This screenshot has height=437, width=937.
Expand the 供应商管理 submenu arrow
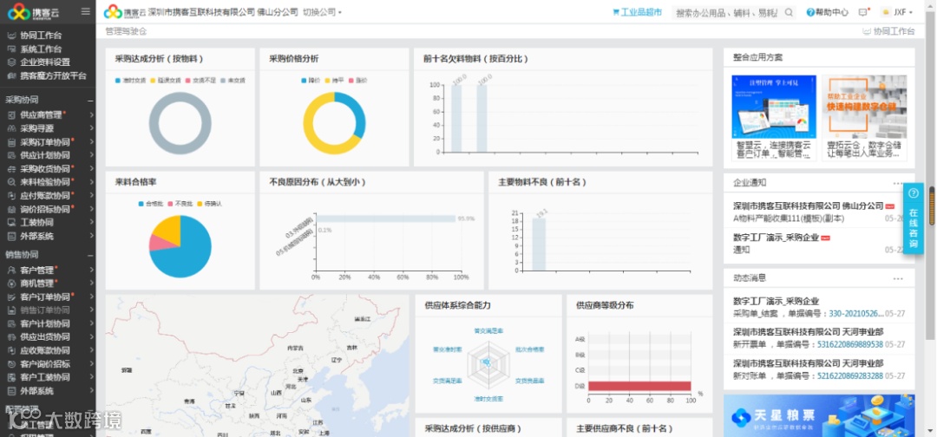click(91, 114)
